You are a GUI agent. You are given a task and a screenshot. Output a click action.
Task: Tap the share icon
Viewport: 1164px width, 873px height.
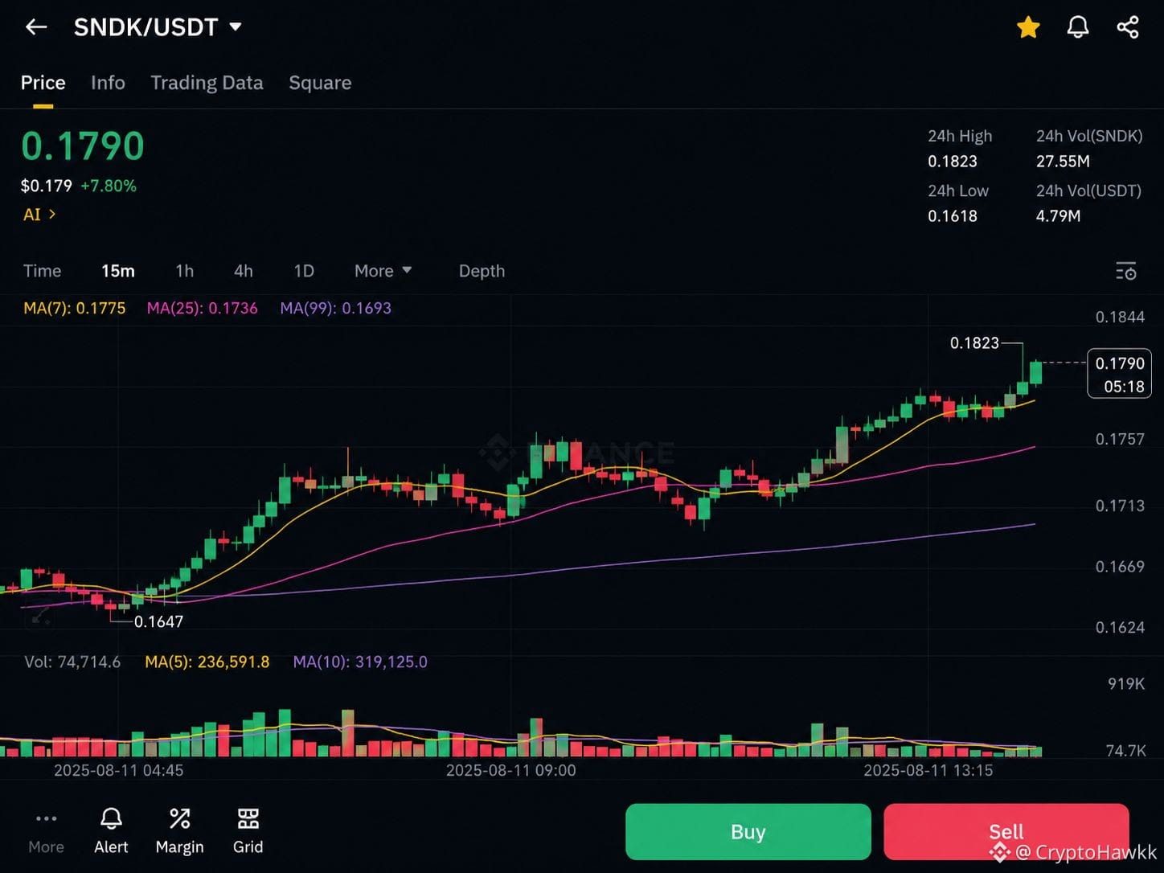[1128, 27]
